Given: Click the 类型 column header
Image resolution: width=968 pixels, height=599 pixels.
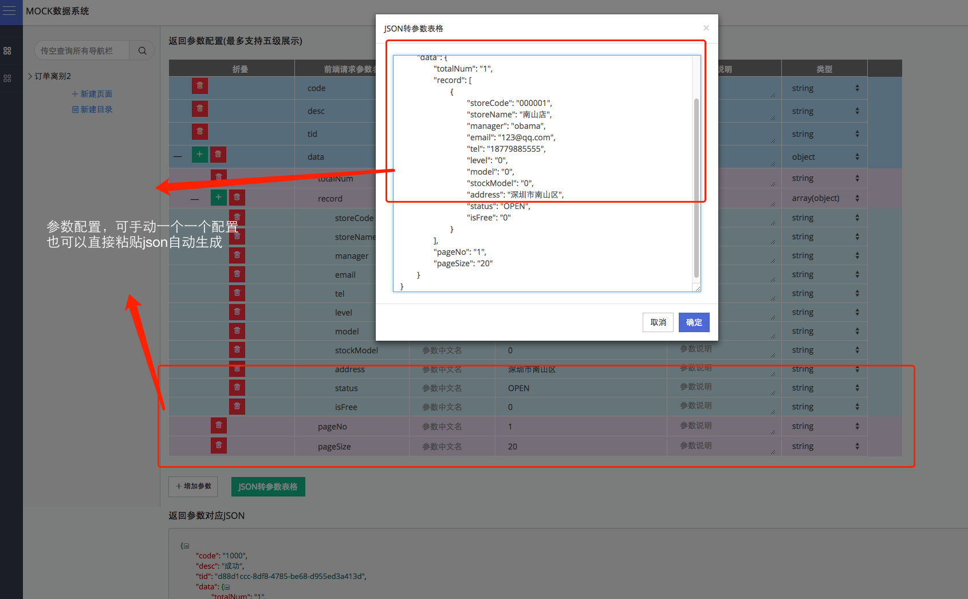Looking at the screenshot, I should pyautogui.click(x=824, y=69).
